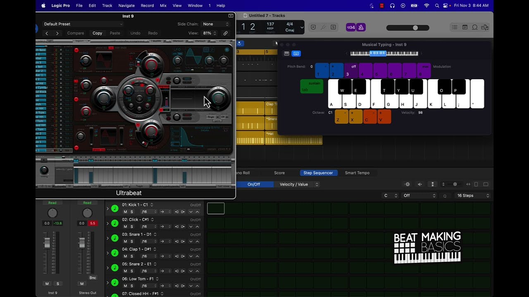Click the Compare button in plugin header
Screen dimensions: 529x297
tap(76, 33)
